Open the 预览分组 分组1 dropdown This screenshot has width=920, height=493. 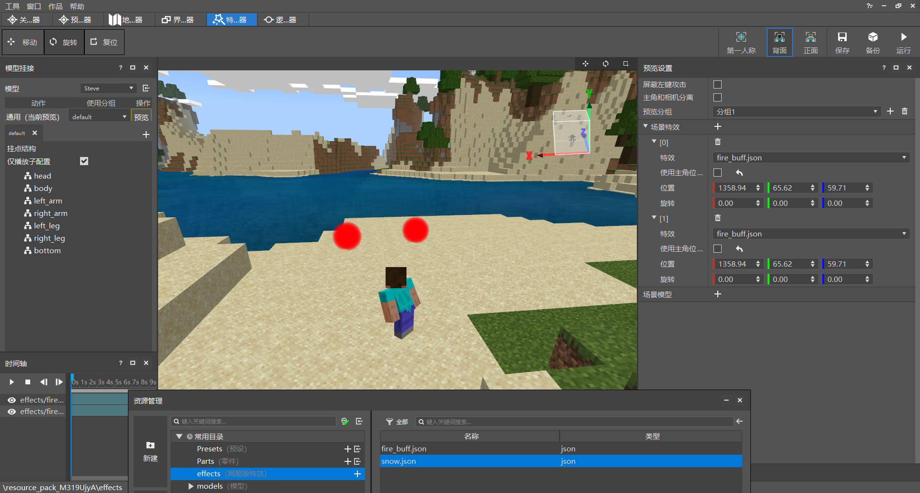(797, 112)
